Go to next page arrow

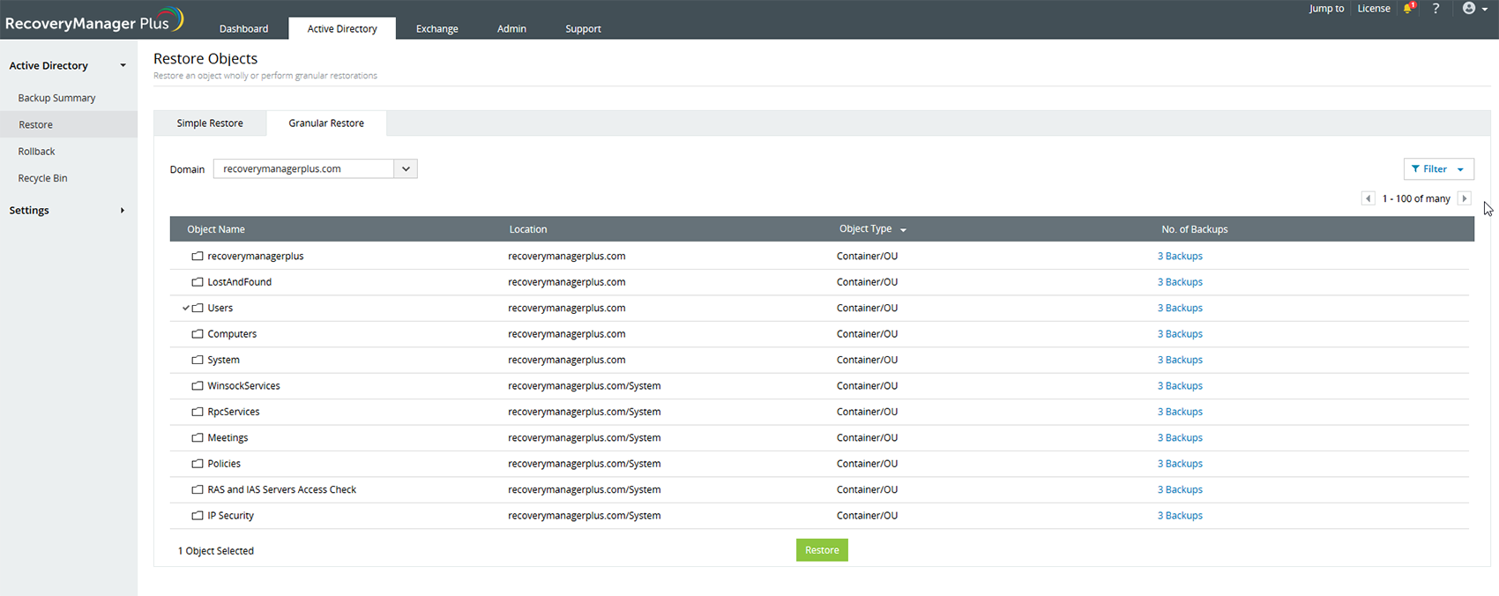click(x=1465, y=198)
